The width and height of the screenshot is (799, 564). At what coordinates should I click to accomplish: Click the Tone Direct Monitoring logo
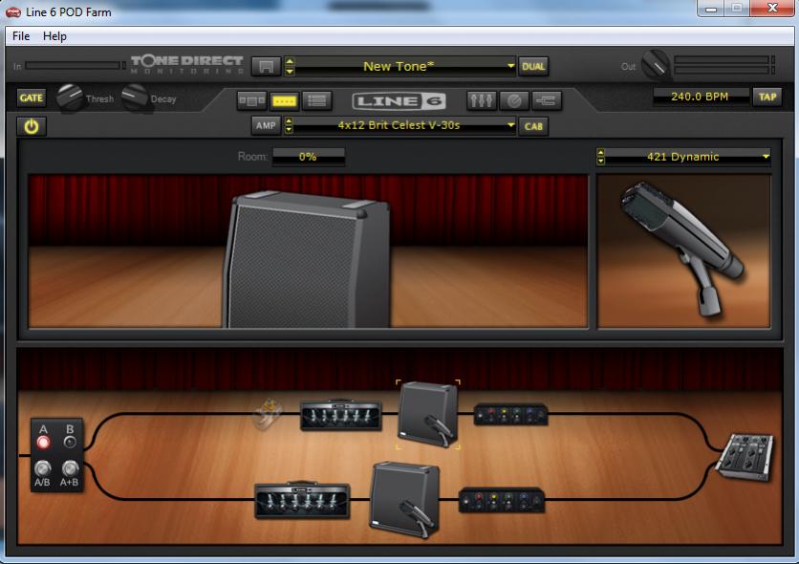pos(187,65)
